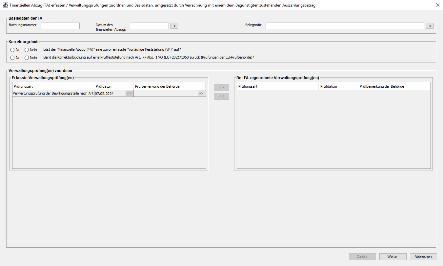The image size is (443, 266).
Task: Choose 'Ja' for the Art. 77 Prüffeststellung question
Action: pos(12,58)
